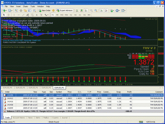Click the British Pound status bar text
The width and height of the screenshot is (165, 124).
click(54, 122)
